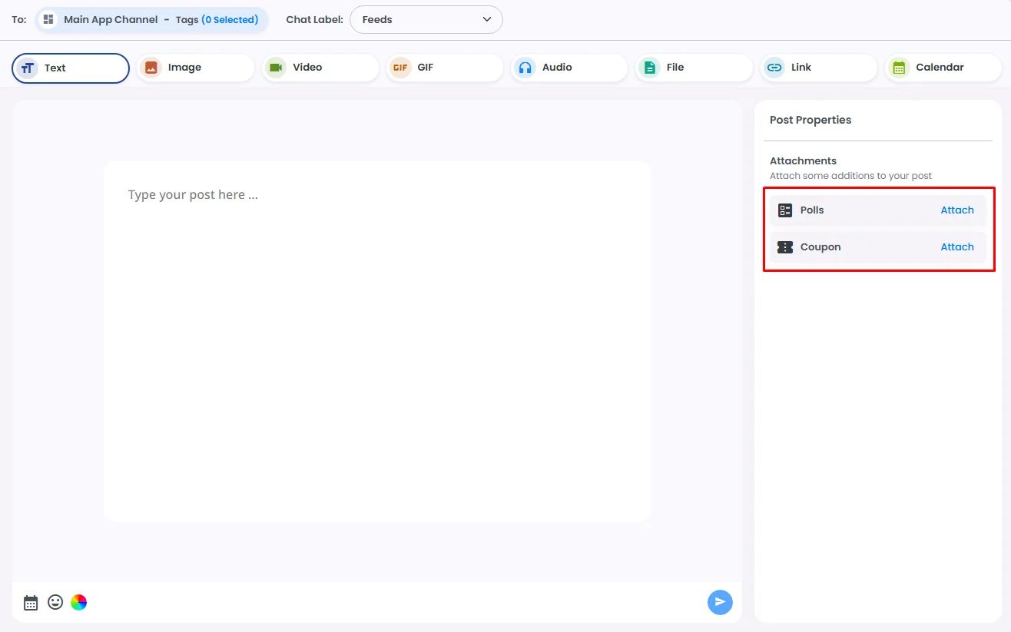Choose the Audio headphones post type

pyautogui.click(x=569, y=68)
